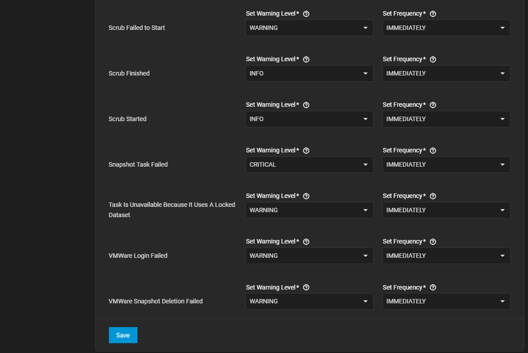This screenshot has height=353, width=528.
Task: Open Locked Dataset task warning level dropdown
Action: 309,210
